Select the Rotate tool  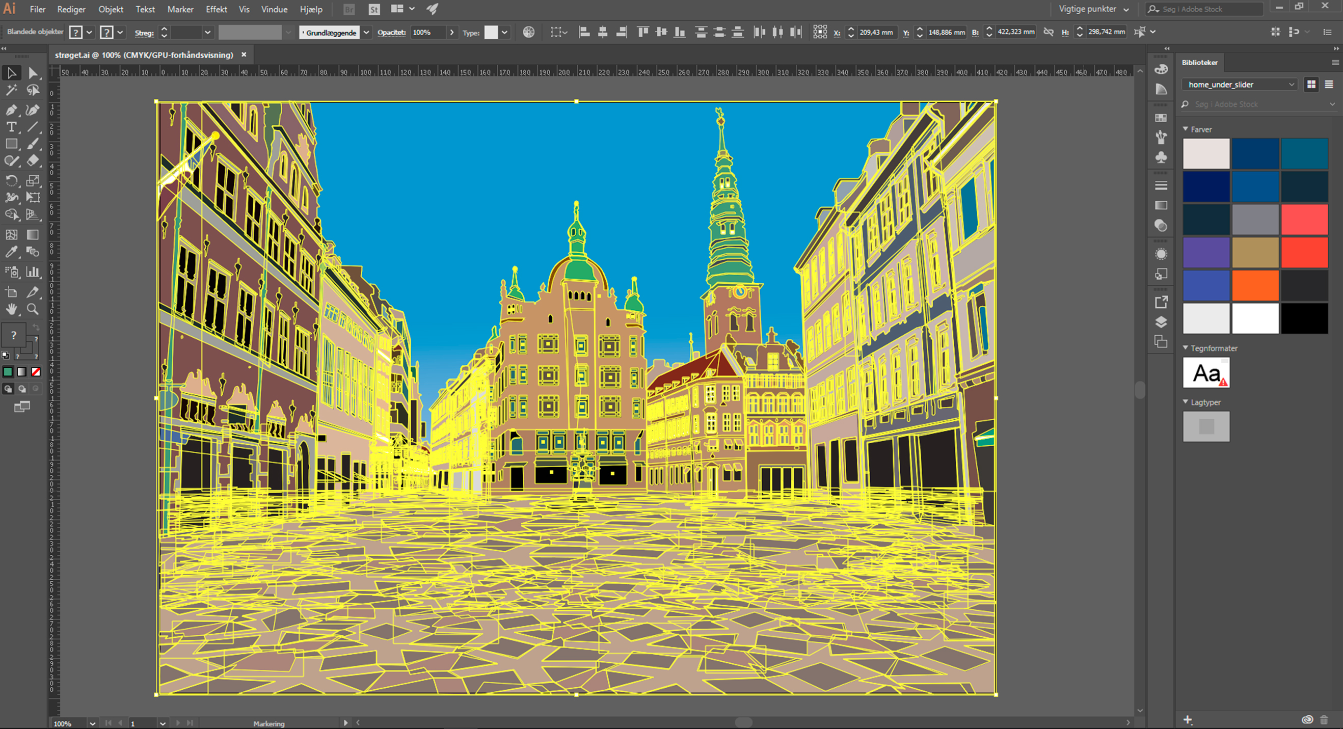11,181
